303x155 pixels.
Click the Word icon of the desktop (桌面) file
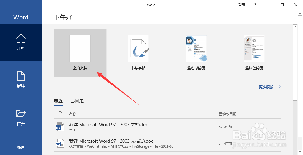[60, 127]
